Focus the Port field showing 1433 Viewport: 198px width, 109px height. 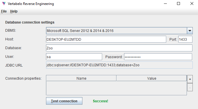pyautogui.click(x=185, y=39)
